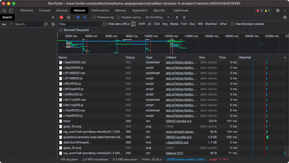Open network search with magnifier icon
The height and width of the screenshot is (163, 289).
pos(85,17)
